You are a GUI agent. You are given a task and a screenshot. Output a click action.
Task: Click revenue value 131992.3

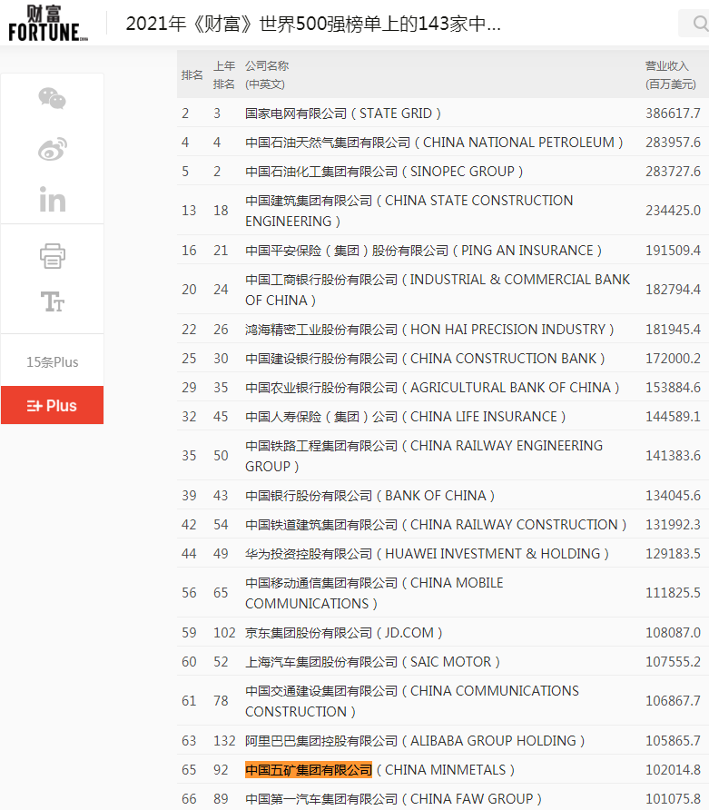click(673, 524)
